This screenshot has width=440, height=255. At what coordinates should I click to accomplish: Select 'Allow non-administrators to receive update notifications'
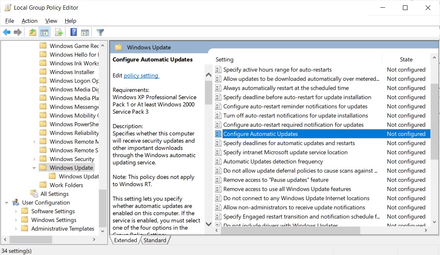coord(294,207)
